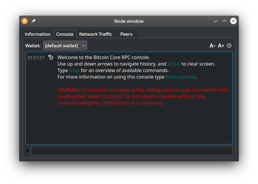Focus the console command input field
This screenshot has width=258, height=184.
point(132,151)
